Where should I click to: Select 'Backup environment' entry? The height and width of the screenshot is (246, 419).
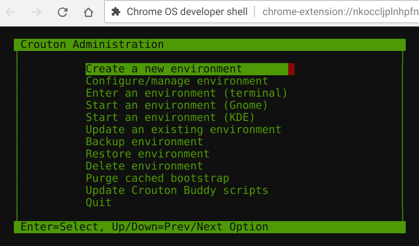144,142
